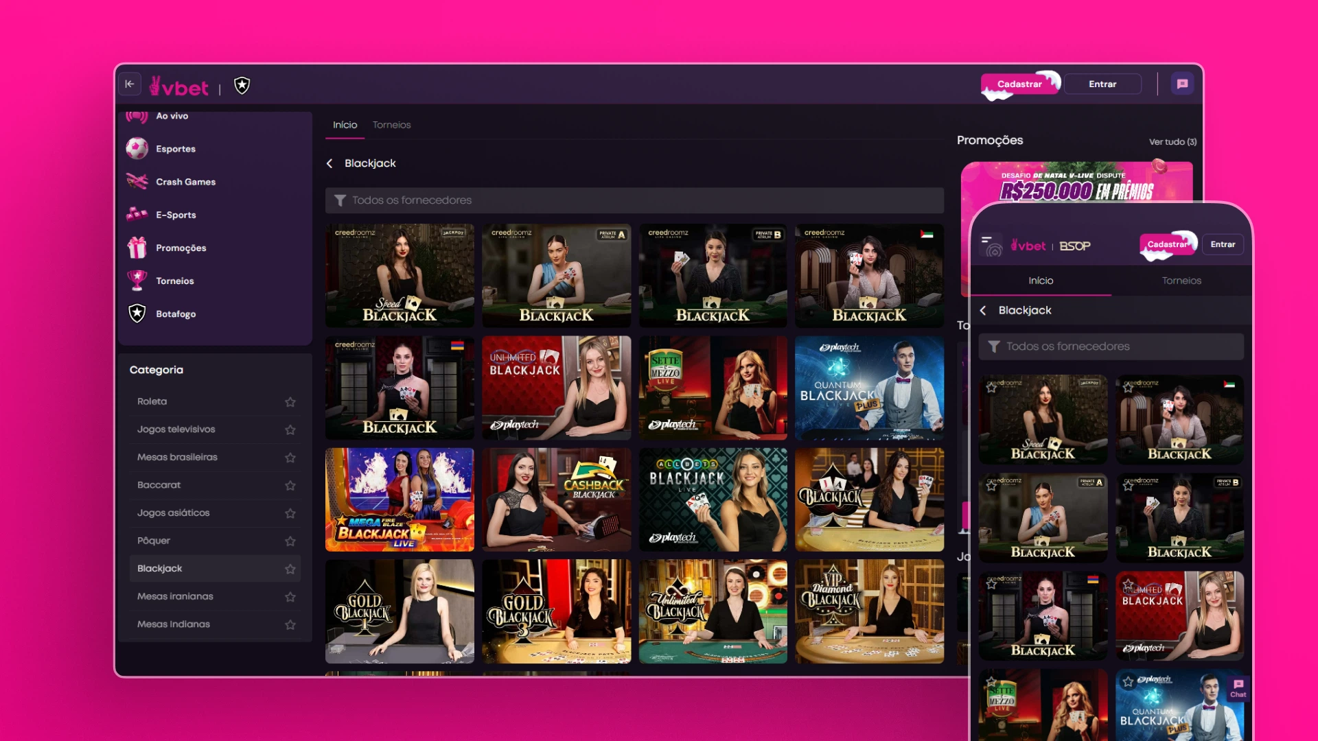Screen dimensions: 1318x741
Task: Launch desktop Unlimited Blackjack by Playtech
Action: [x=556, y=388]
